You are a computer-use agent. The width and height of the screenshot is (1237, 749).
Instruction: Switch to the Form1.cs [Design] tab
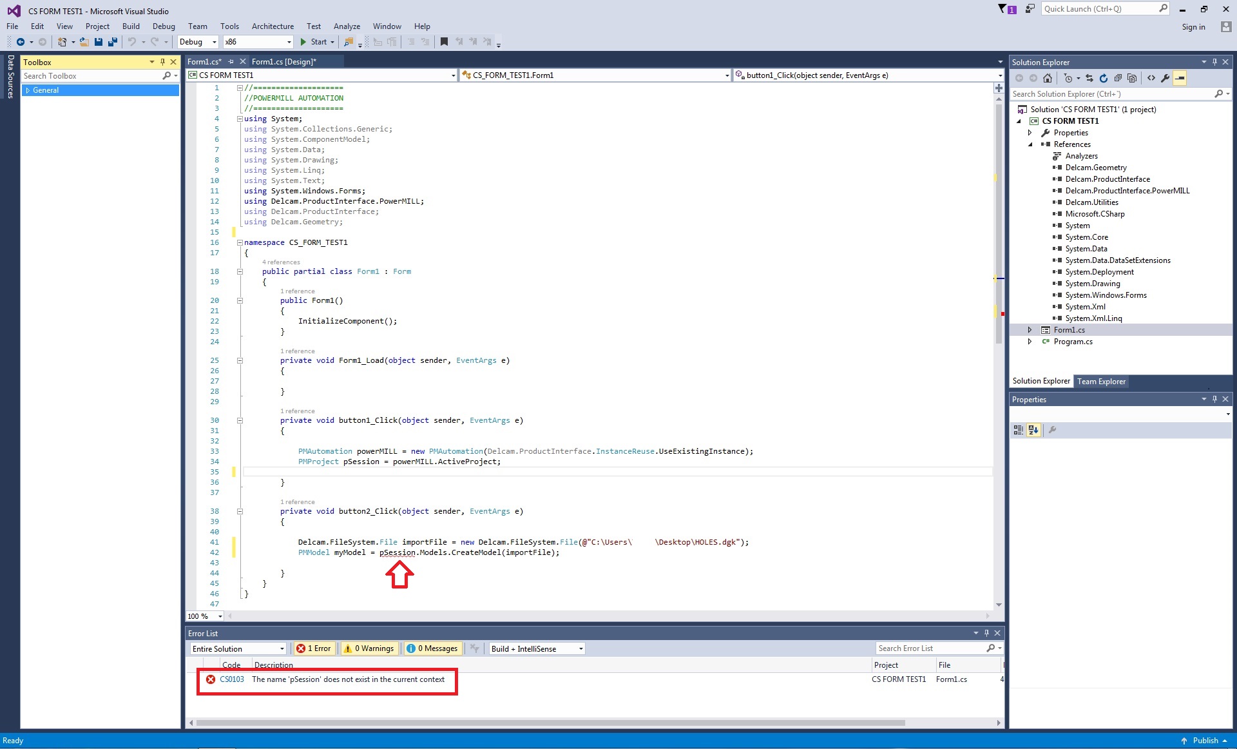click(x=283, y=62)
